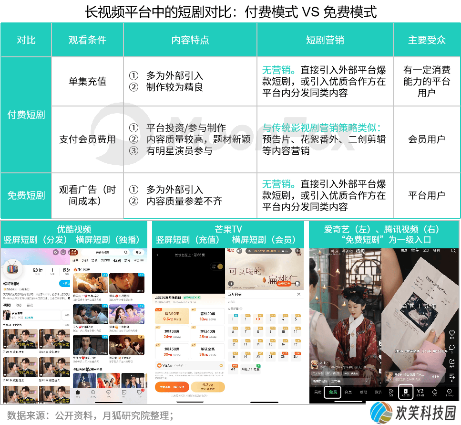Open the collection card thumbnail on 乾坤剧院 profile
Screen dimensions: 461x425
(7, 315)
